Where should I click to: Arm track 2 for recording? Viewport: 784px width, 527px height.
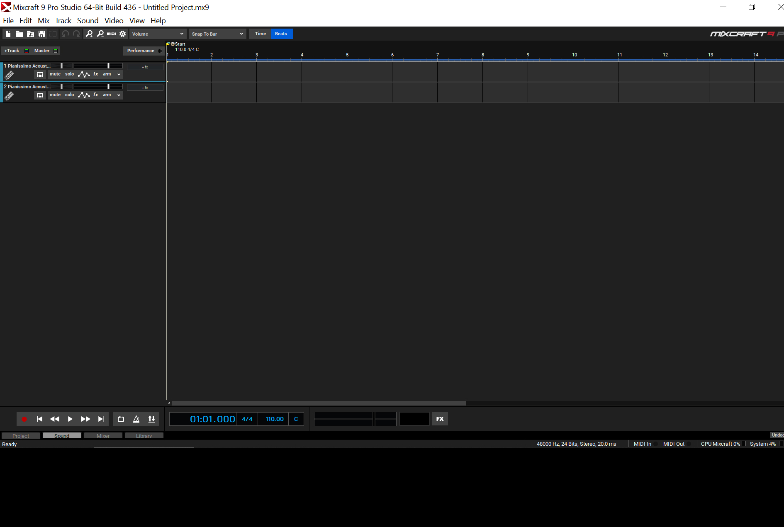107,95
